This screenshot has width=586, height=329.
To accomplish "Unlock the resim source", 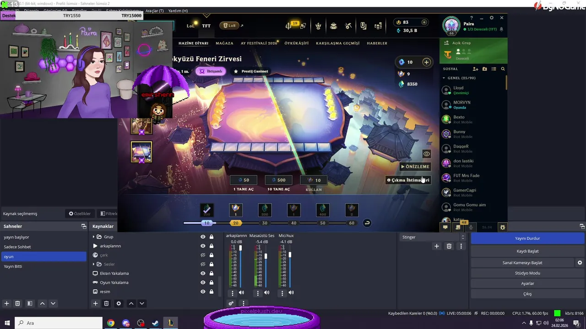I will pos(212,292).
